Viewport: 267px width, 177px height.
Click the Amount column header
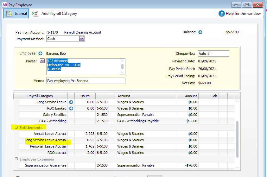coord(191,96)
